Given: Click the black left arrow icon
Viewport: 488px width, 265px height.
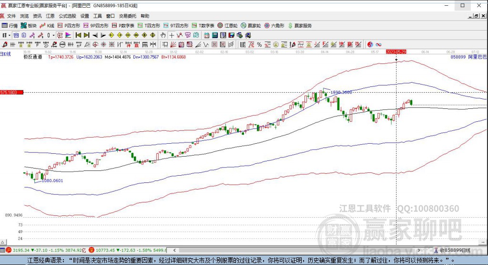Looking at the screenshot, I should click(95, 35).
